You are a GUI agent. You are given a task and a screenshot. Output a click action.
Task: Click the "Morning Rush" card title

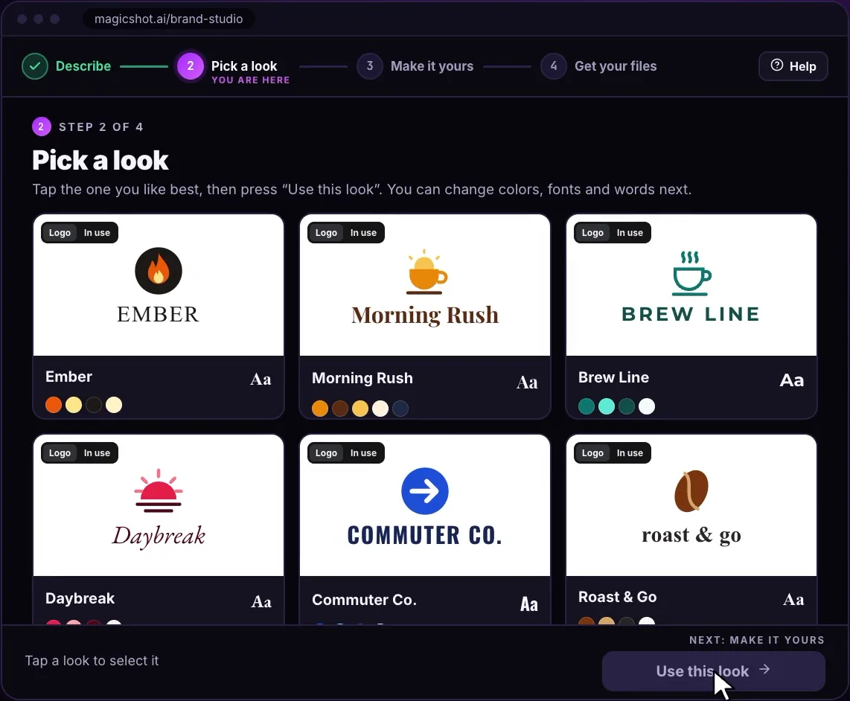[362, 379]
